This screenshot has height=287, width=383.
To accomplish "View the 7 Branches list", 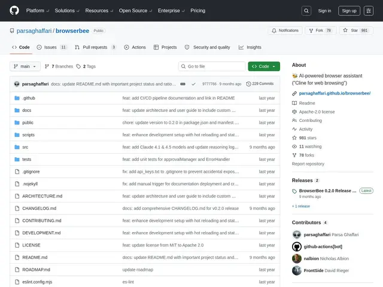I will (x=59, y=66).
